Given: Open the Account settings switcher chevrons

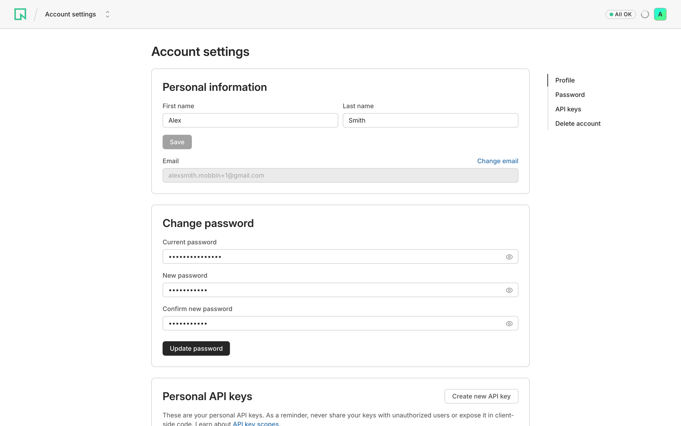Looking at the screenshot, I should coord(107,14).
